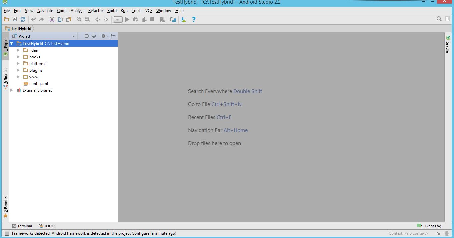This screenshot has height=238, width=454.
Task: Open Search Everywhere via the magnifier icon
Action: click(x=439, y=19)
